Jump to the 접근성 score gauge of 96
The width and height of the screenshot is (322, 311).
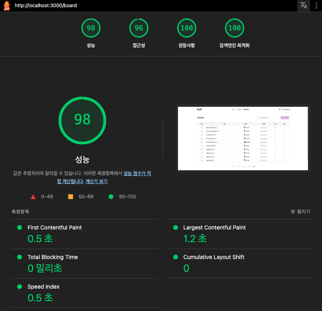click(x=139, y=28)
